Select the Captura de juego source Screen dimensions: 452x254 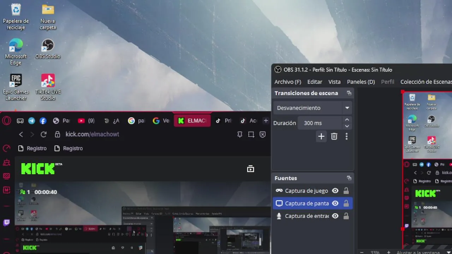pyautogui.click(x=306, y=191)
